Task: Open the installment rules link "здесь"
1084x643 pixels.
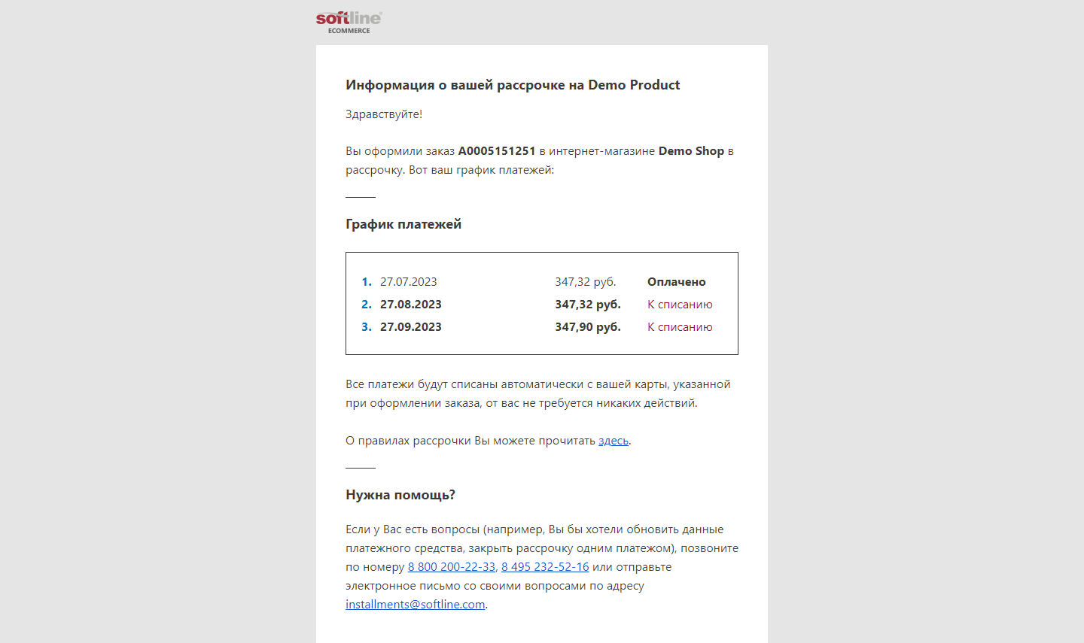Action: [613, 441]
